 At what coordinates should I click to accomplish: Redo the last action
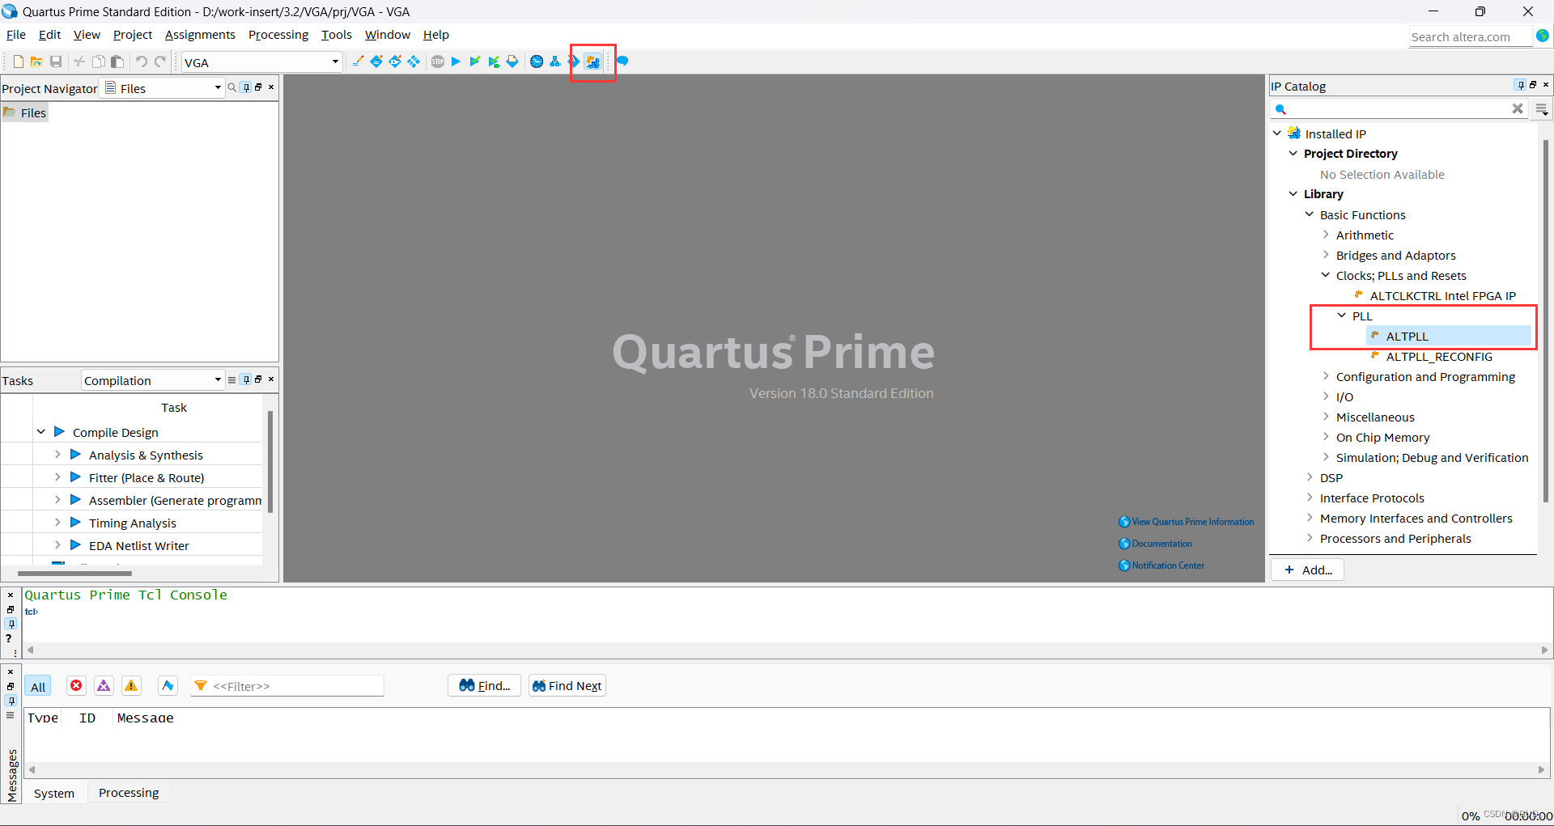tap(160, 61)
